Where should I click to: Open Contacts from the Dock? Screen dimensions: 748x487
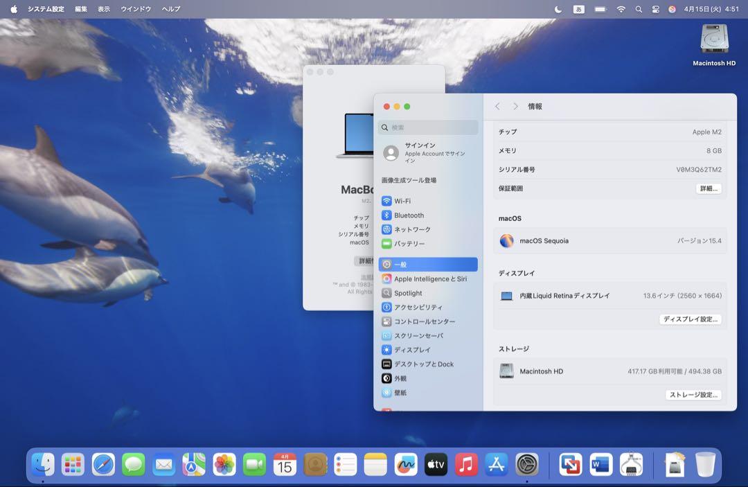[315, 465]
